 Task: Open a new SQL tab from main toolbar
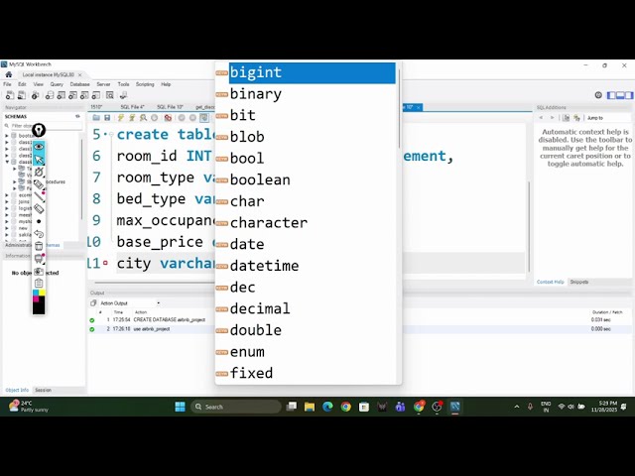[x=10, y=95]
